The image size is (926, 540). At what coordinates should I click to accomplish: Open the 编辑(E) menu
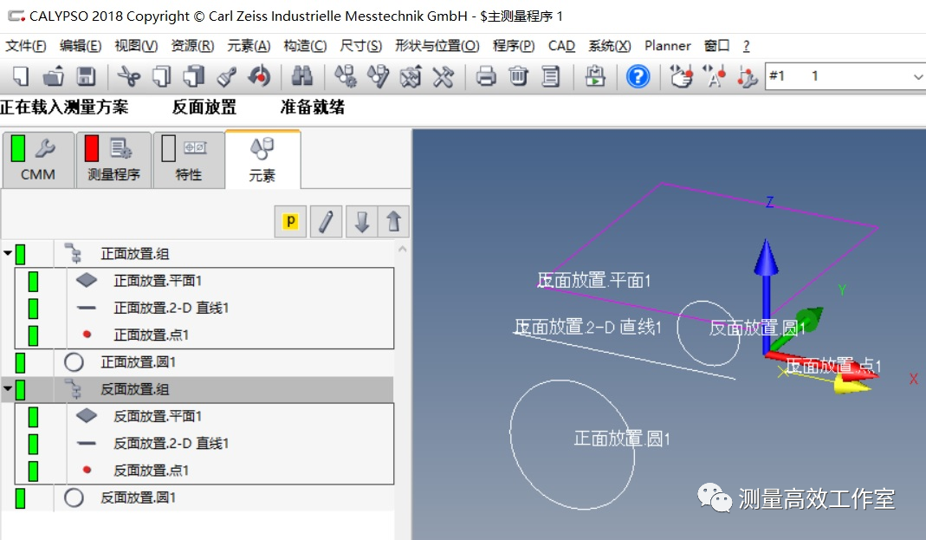[81, 46]
